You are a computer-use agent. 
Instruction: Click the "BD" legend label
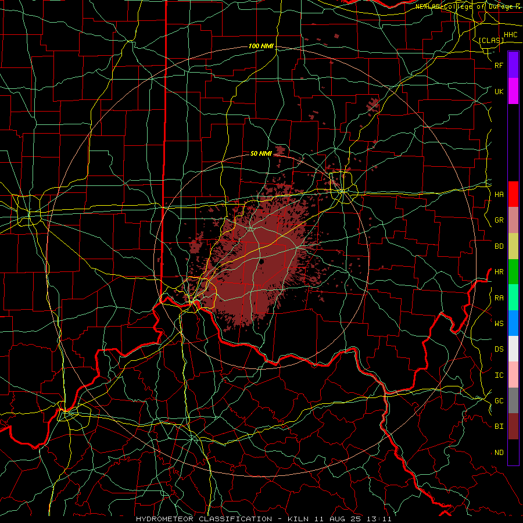499,246
